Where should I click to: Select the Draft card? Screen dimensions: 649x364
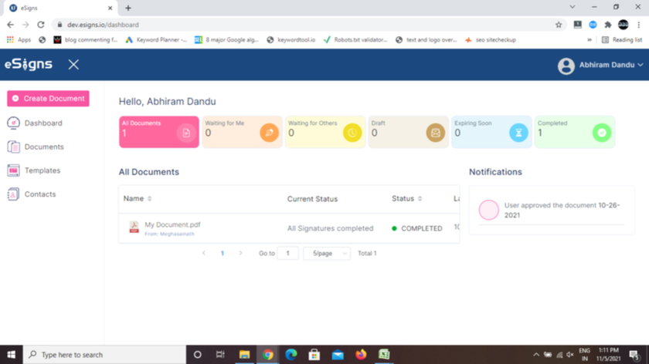point(409,132)
